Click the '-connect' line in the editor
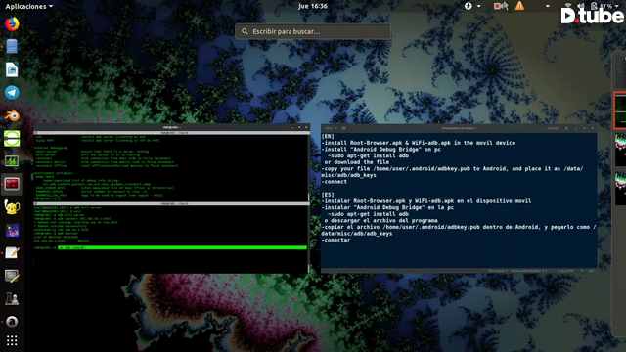The height and width of the screenshot is (352, 626). [335, 182]
